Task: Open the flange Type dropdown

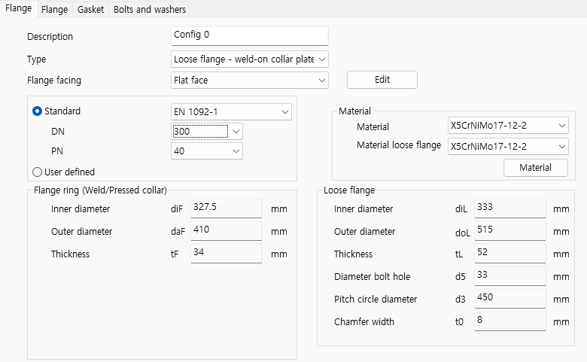Action: click(250, 59)
